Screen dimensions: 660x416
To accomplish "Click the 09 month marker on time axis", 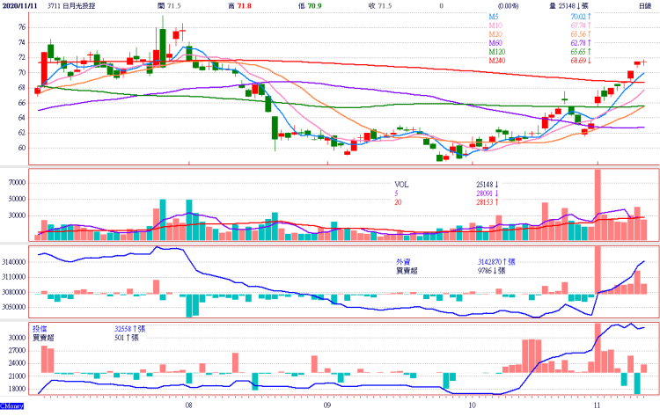I will [x=326, y=407].
